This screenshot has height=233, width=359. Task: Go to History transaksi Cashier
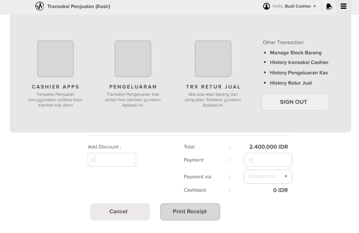299,63
